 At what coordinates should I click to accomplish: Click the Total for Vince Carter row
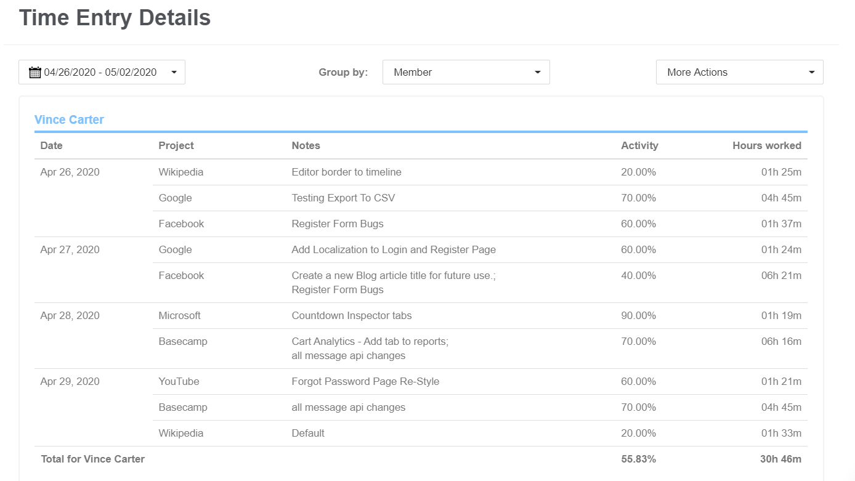pos(92,459)
